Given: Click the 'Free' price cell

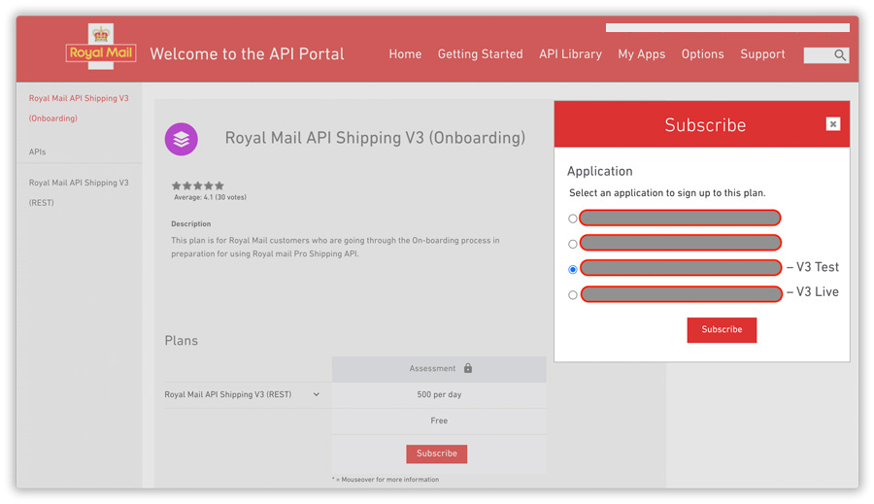Looking at the screenshot, I should pos(439,420).
